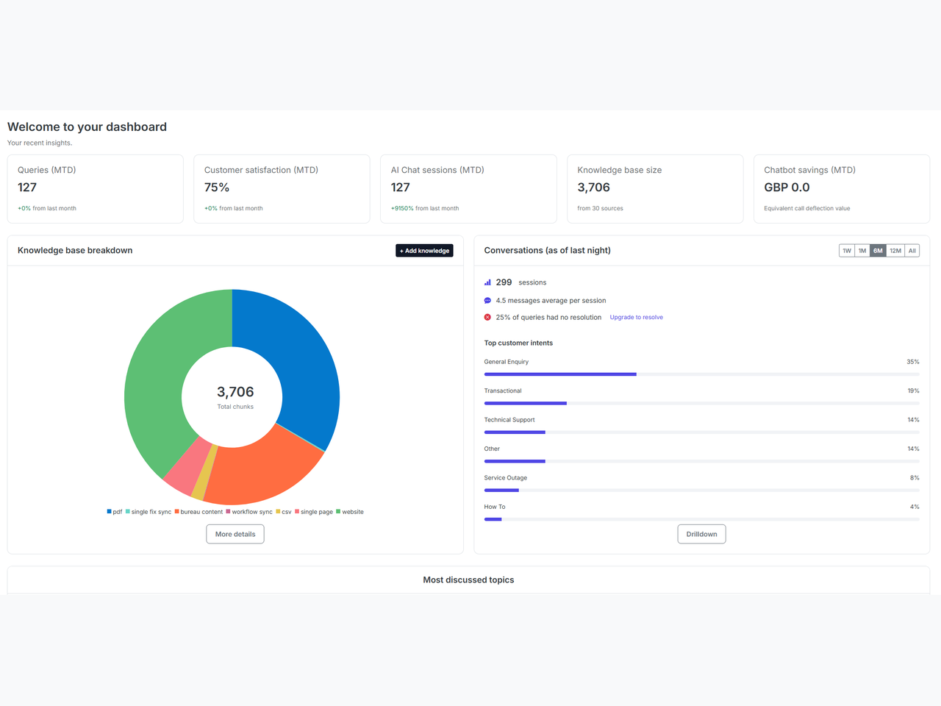The height and width of the screenshot is (706, 941).
Task: Follow the Upgrade to resolve link
Action: tap(637, 318)
